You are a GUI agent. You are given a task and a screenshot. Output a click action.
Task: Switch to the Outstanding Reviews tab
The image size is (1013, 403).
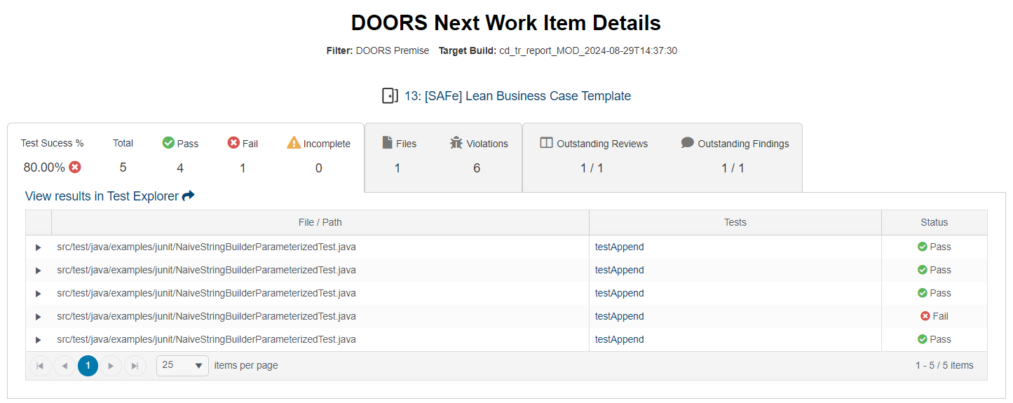662,157
